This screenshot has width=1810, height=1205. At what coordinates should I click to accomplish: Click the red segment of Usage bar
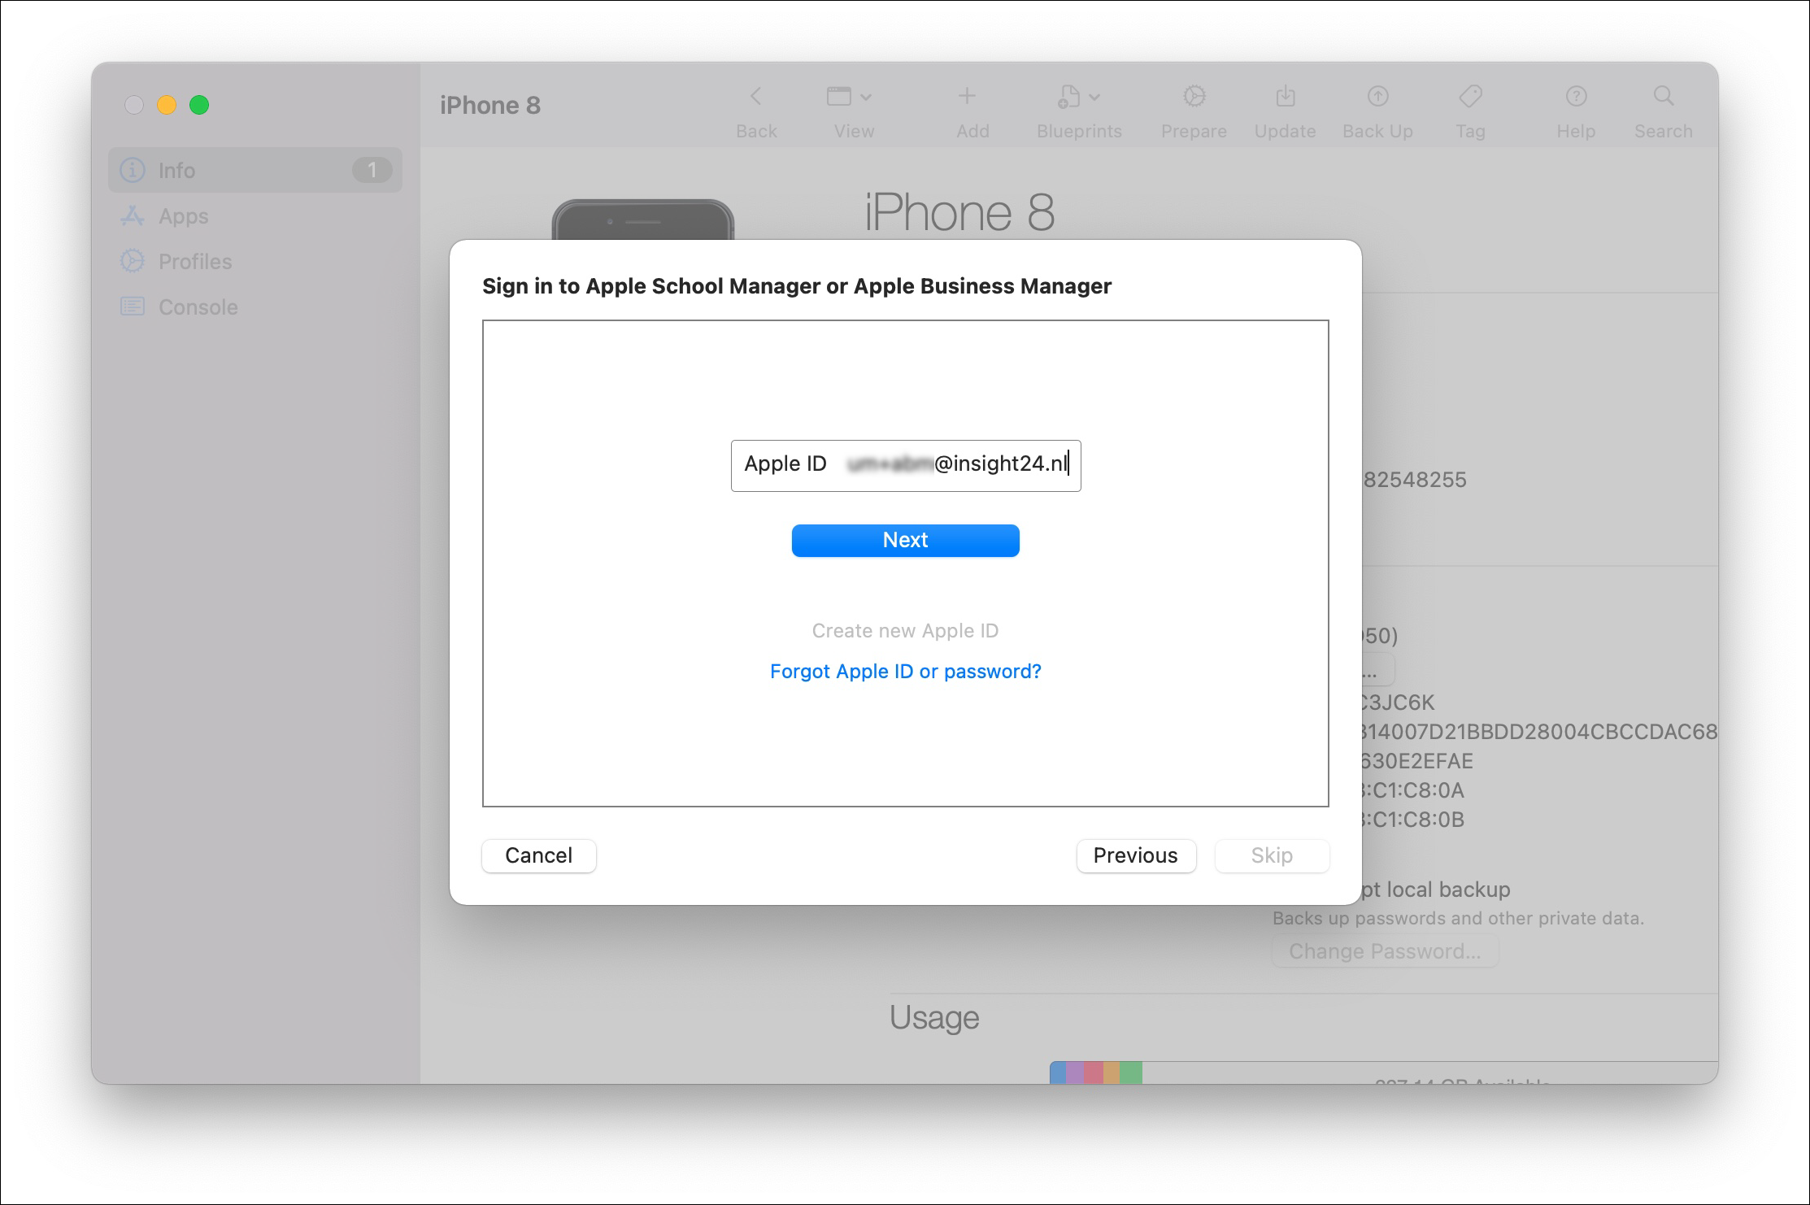point(1094,1072)
